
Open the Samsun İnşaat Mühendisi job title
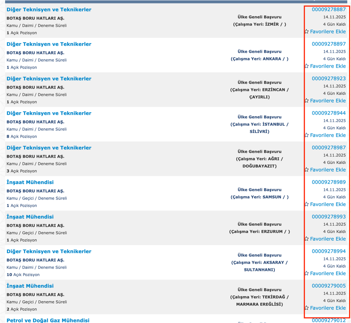(x=30, y=182)
